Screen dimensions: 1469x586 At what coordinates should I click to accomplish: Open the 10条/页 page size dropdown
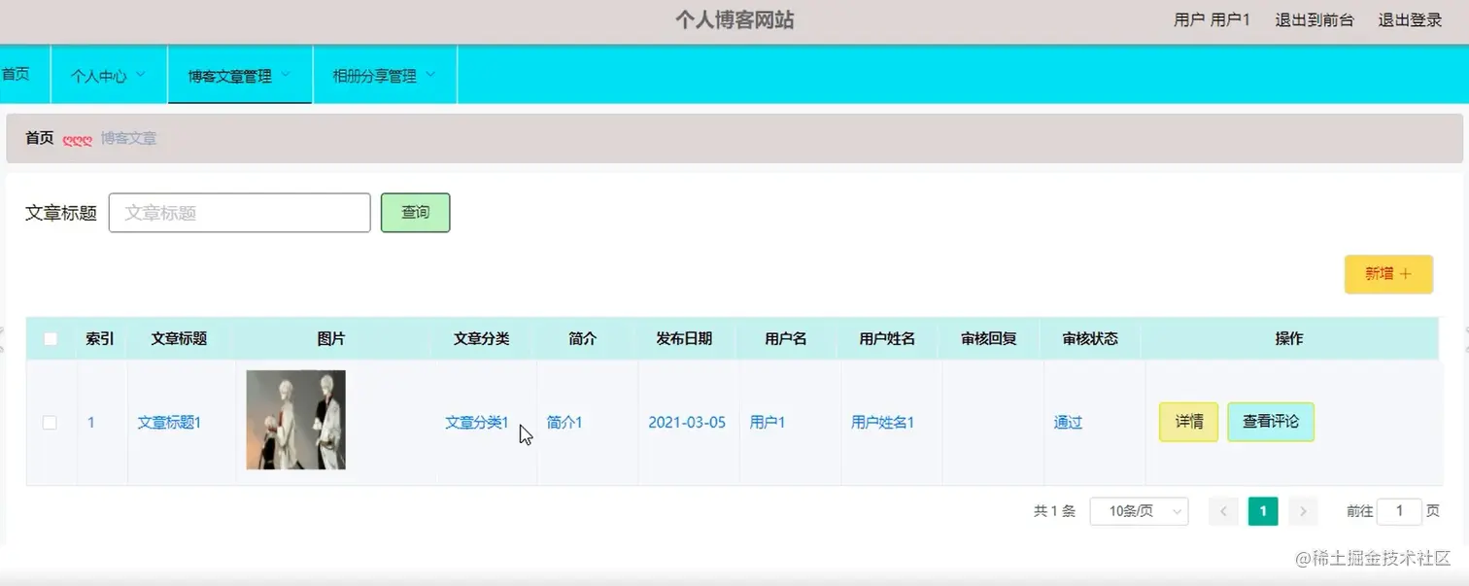pos(1138,510)
